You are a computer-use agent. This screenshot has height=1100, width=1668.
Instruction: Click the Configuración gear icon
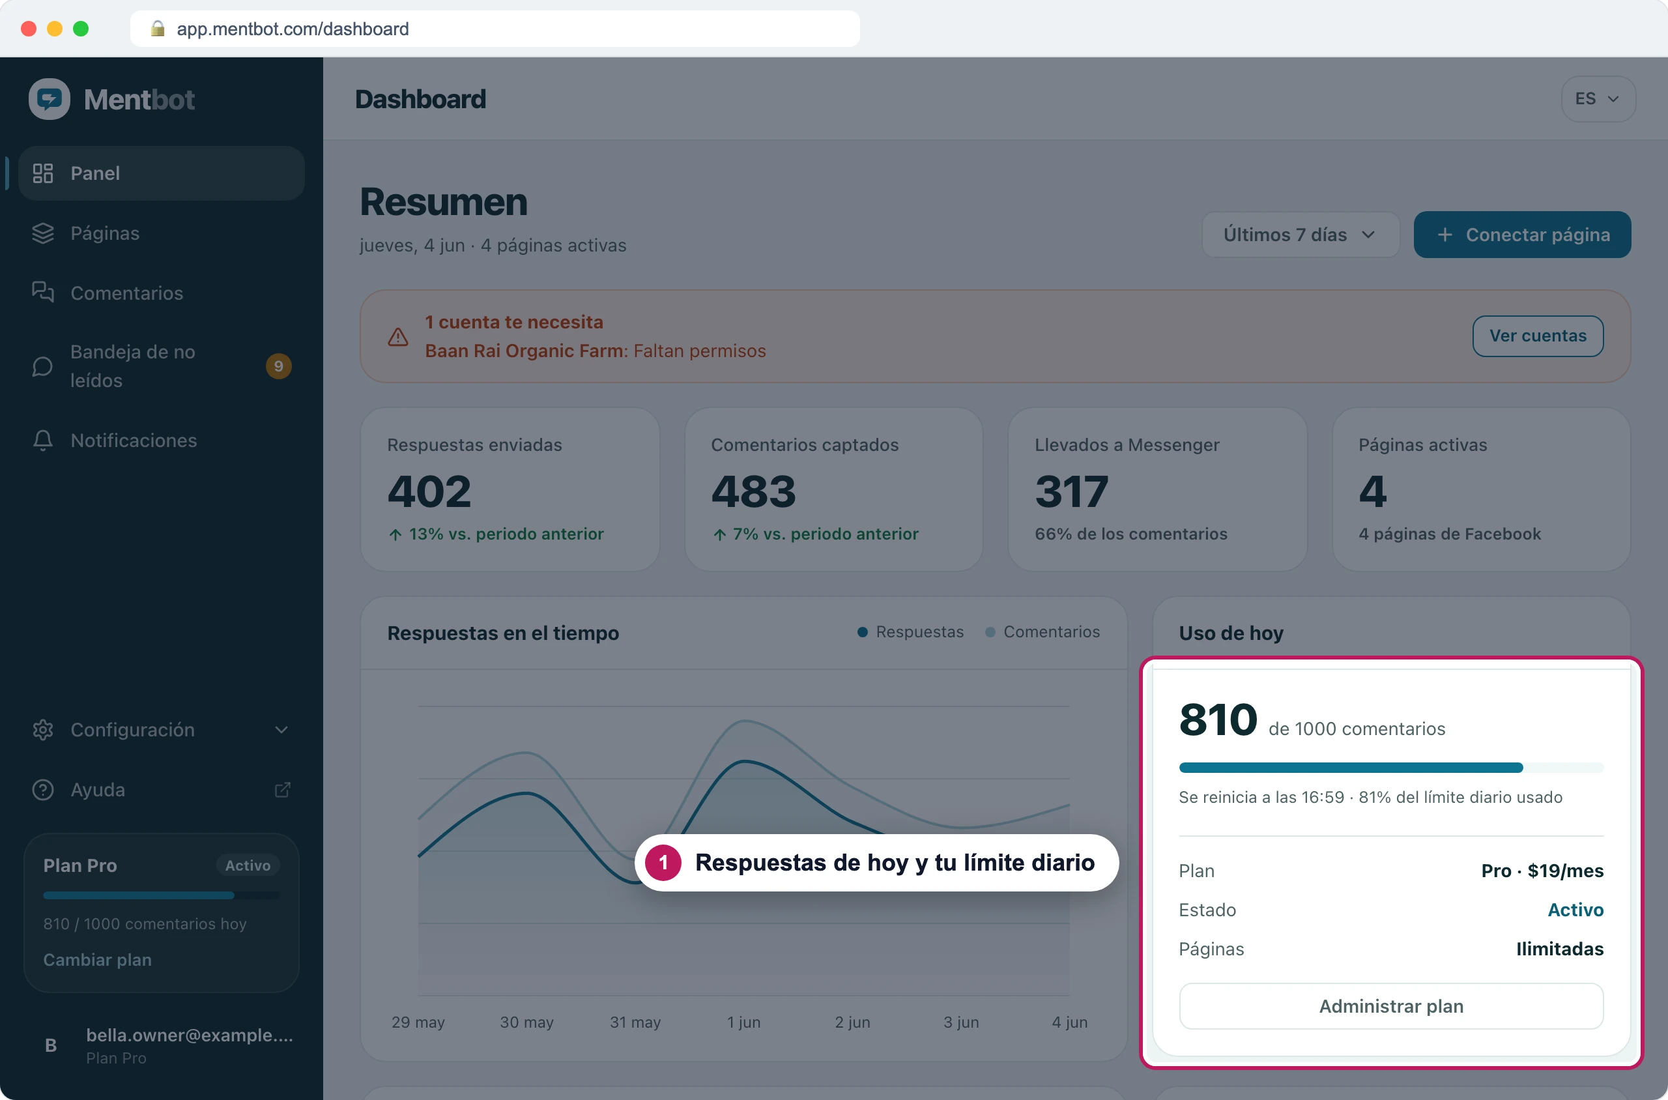(x=43, y=730)
